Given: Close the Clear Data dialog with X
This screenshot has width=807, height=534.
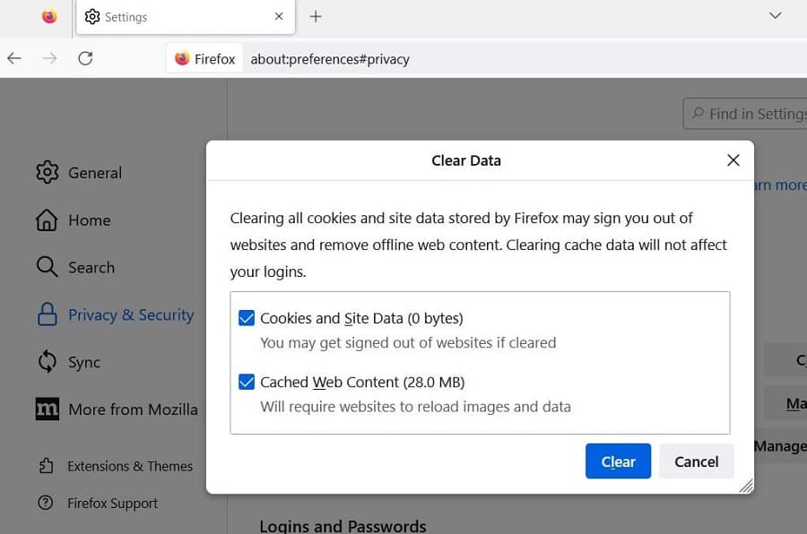Looking at the screenshot, I should (x=733, y=160).
